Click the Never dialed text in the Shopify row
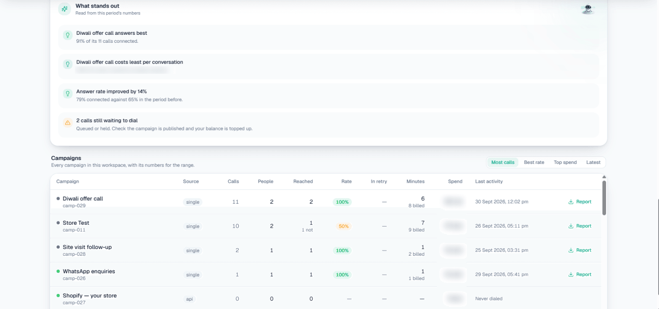 tap(489, 299)
